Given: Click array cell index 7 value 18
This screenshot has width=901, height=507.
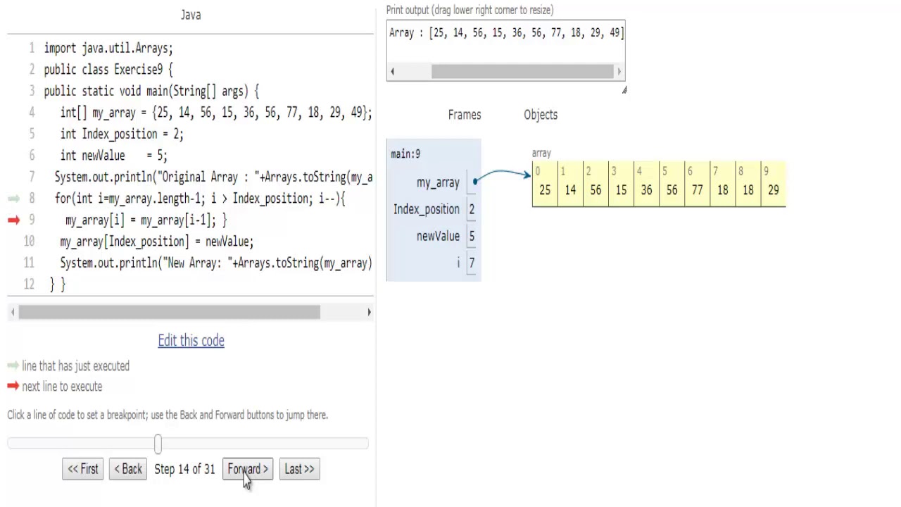Looking at the screenshot, I should click(722, 186).
